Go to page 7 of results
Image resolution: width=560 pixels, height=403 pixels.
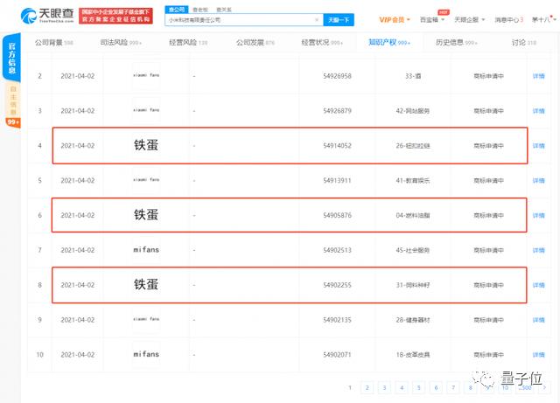453,387
